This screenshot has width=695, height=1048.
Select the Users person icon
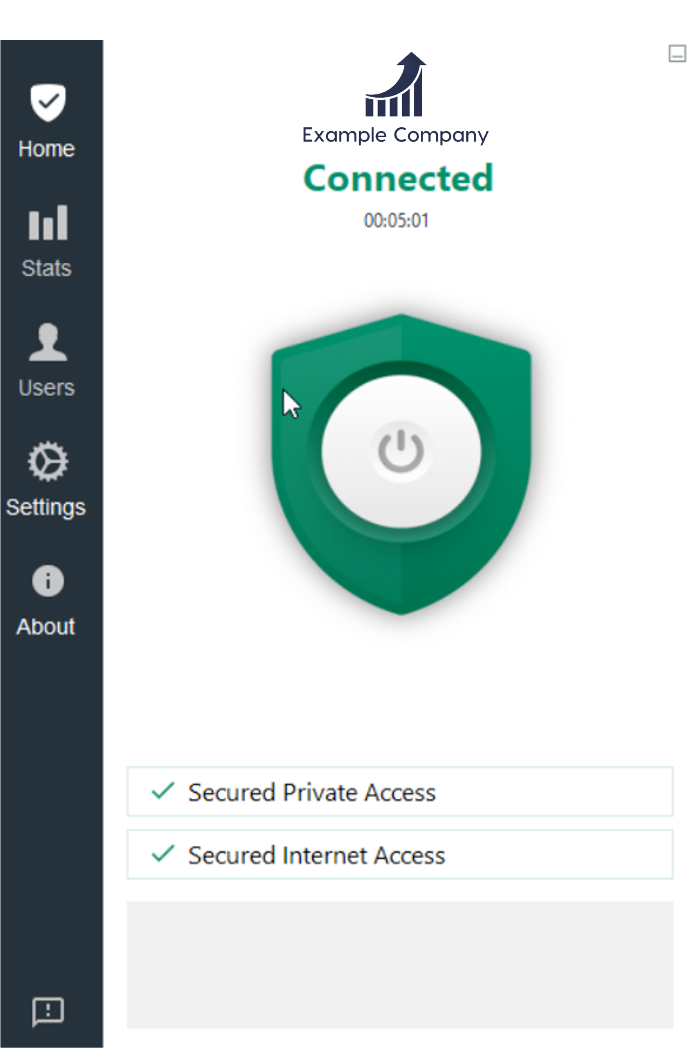[48, 342]
